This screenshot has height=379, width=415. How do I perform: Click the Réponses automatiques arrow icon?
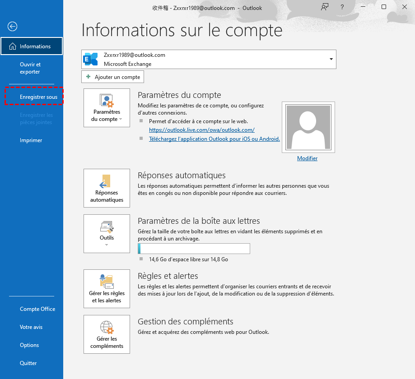coord(105,181)
